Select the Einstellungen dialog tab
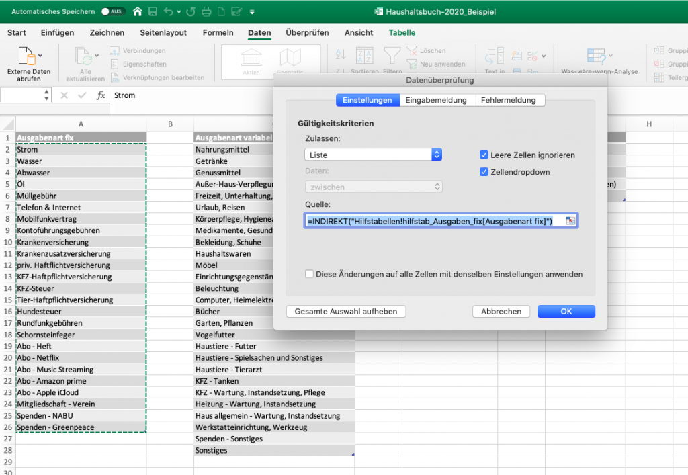688x475 pixels. [x=368, y=100]
